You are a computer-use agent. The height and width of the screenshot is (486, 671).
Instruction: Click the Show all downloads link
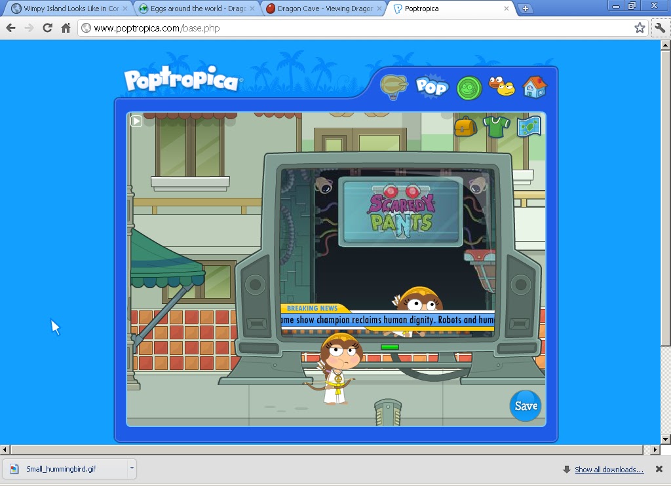point(609,470)
